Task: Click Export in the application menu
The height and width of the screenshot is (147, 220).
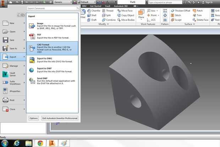Action: click(x=13, y=57)
